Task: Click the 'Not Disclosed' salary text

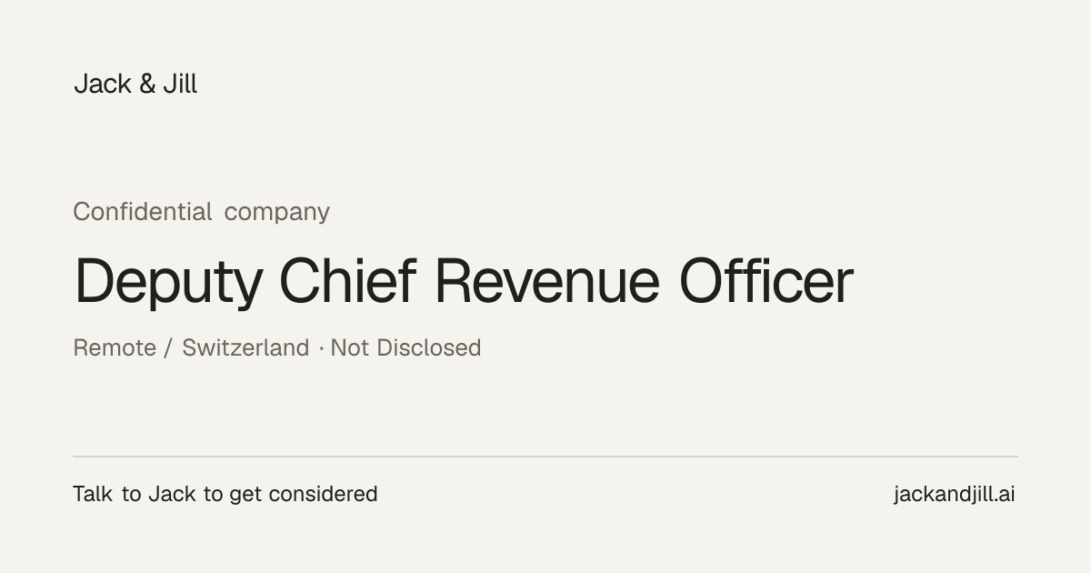Action: tap(405, 347)
